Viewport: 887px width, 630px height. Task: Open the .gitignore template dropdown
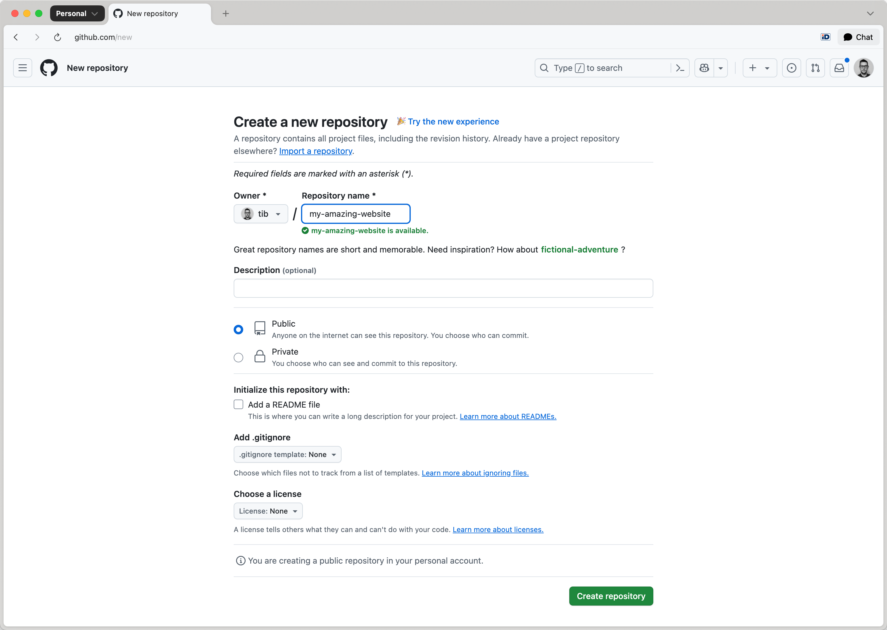click(x=287, y=454)
